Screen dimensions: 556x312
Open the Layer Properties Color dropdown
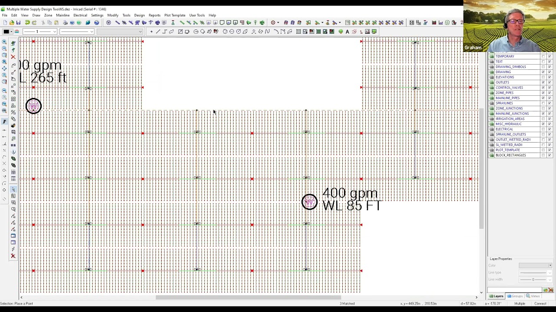(535, 266)
